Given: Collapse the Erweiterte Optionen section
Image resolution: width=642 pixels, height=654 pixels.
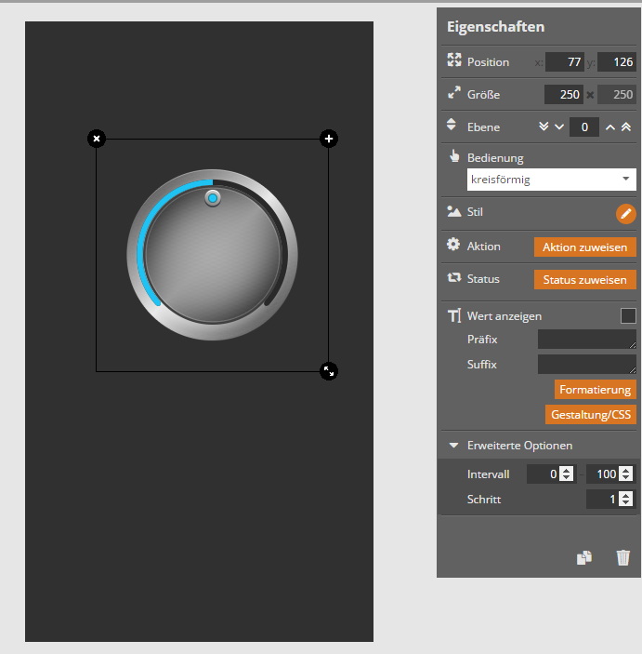Looking at the screenshot, I should coord(454,446).
